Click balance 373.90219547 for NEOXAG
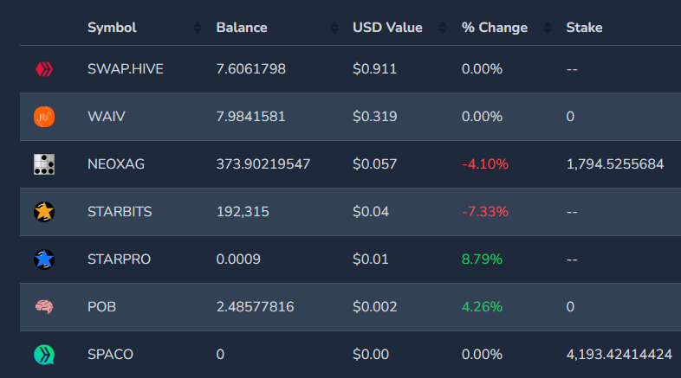Screen dimensions: 681x378 click(263, 164)
